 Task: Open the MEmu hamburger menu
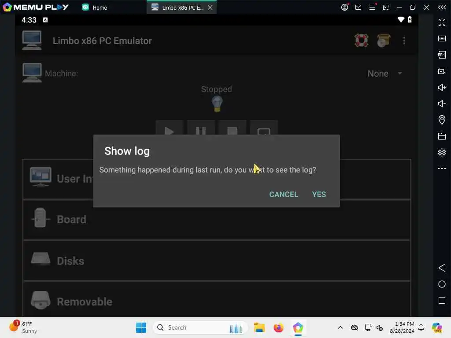click(x=372, y=7)
